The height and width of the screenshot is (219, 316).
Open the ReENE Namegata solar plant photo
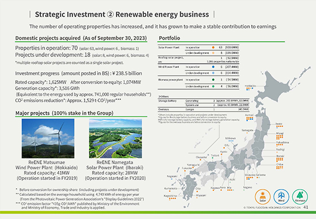coord(116,138)
